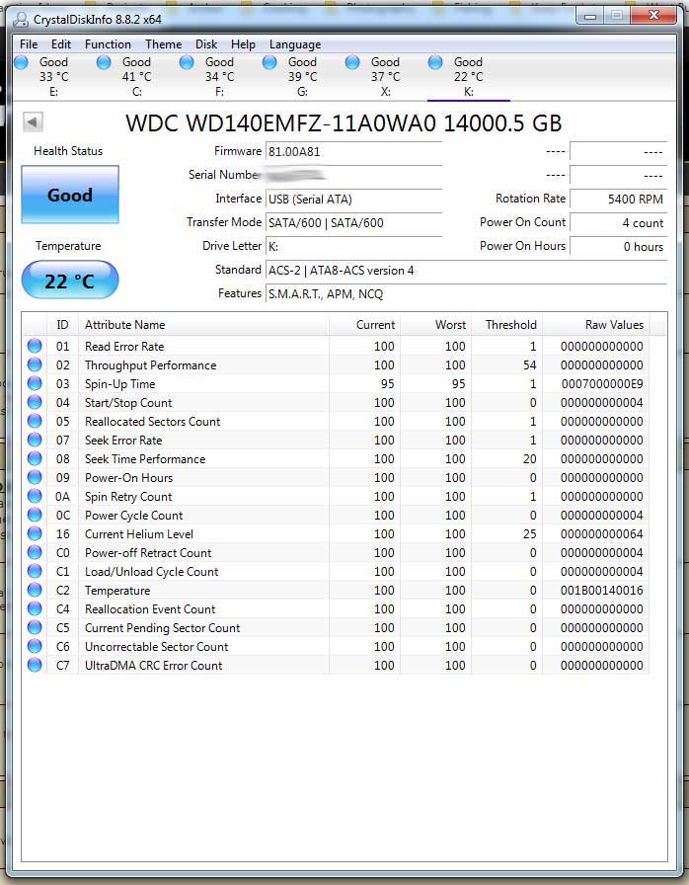Screen dimensions: 689x885
Task: Select the UltraDMA CRC Error Count name
Action: [x=153, y=666]
